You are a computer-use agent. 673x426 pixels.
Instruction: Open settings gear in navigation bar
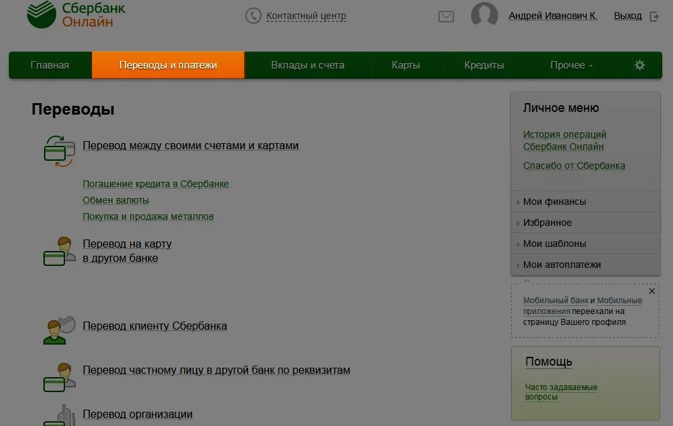coord(640,65)
